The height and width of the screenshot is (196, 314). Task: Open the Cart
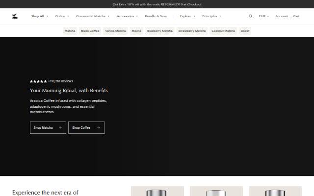[x=296, y=16]
